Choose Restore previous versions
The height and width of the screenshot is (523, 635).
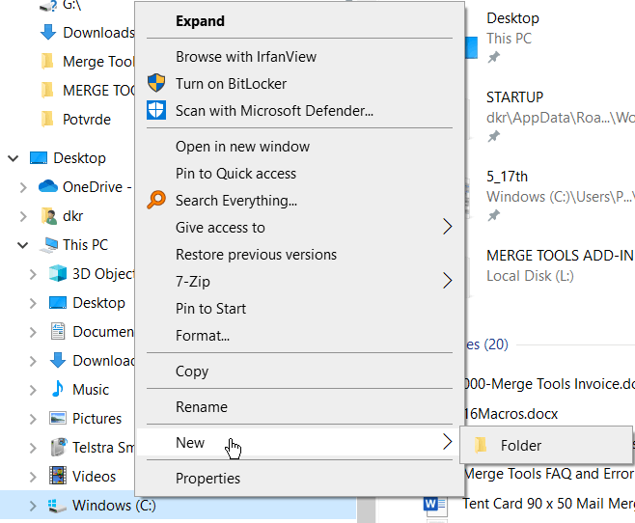[x=300, y=254]
